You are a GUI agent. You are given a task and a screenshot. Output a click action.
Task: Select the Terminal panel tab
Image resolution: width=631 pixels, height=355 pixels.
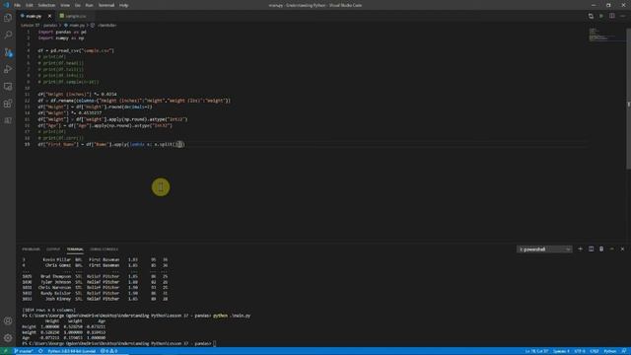(x=75, y=249)
